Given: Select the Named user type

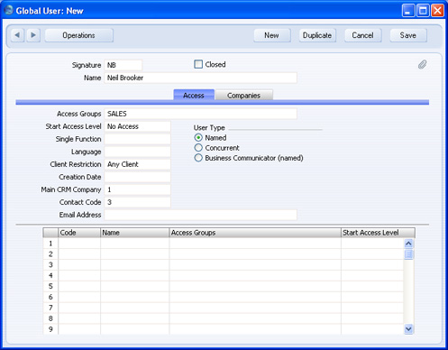Looking at the screenshot, I should tap(198, 138).
